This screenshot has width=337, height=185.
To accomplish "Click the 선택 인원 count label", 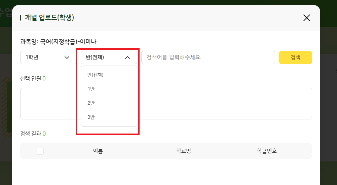I will [x=33, y=78].
